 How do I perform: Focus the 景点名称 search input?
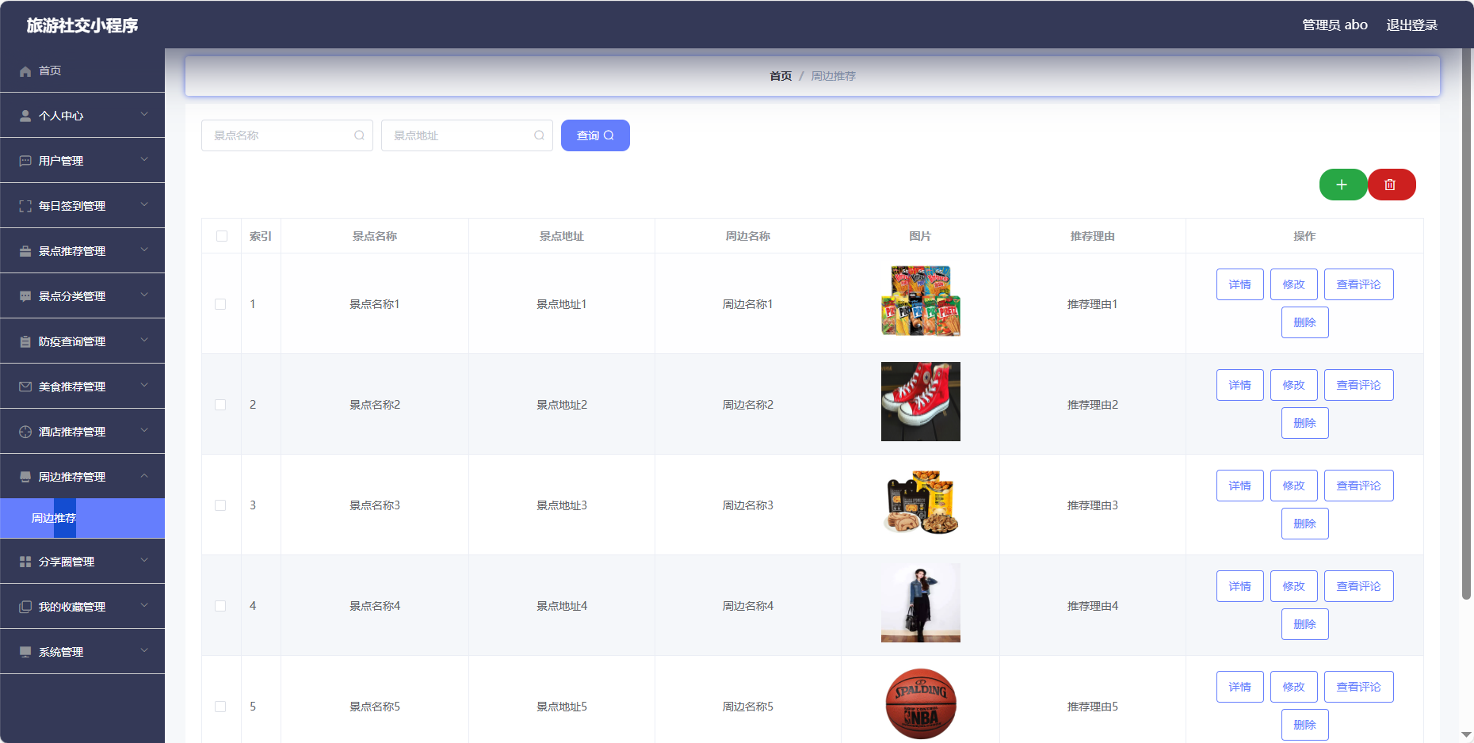click(287, 135)
